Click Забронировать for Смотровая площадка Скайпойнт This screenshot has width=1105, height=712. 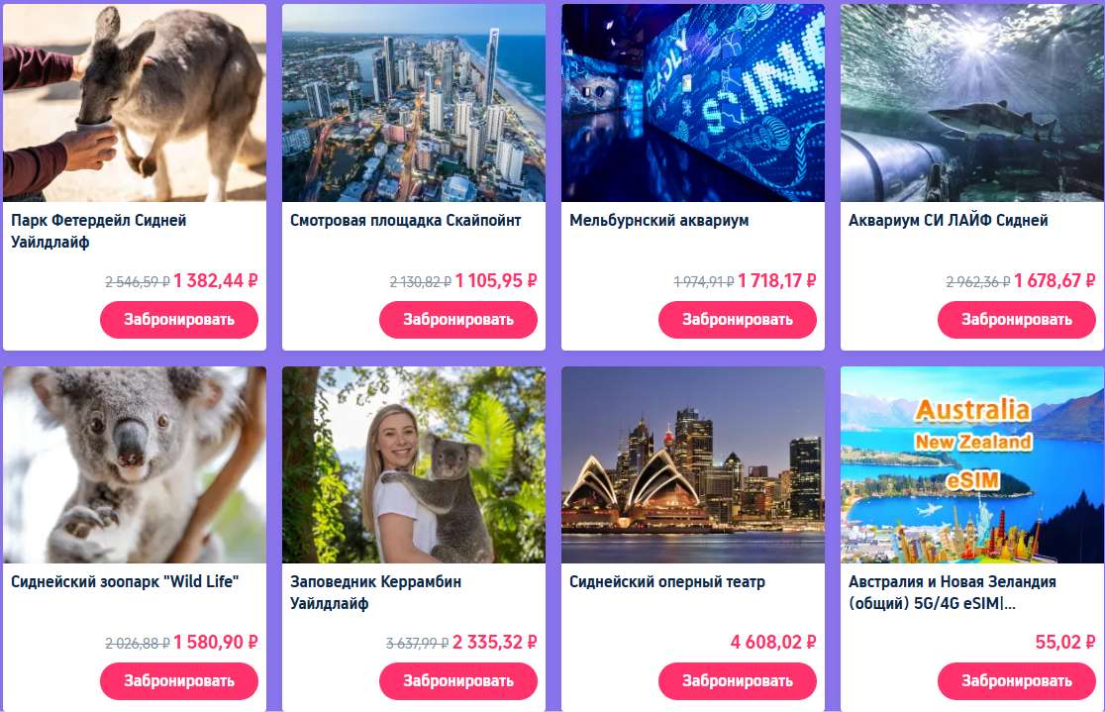tap(458, 319)
